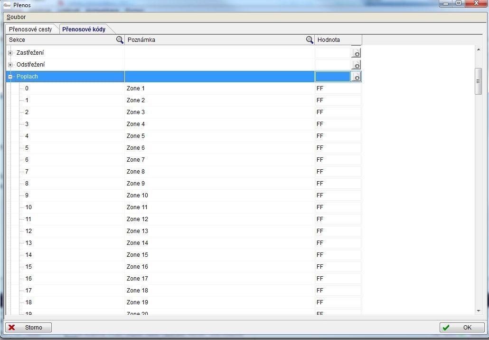Select the Přenosové kódy tab

click(x=84, y=29)
